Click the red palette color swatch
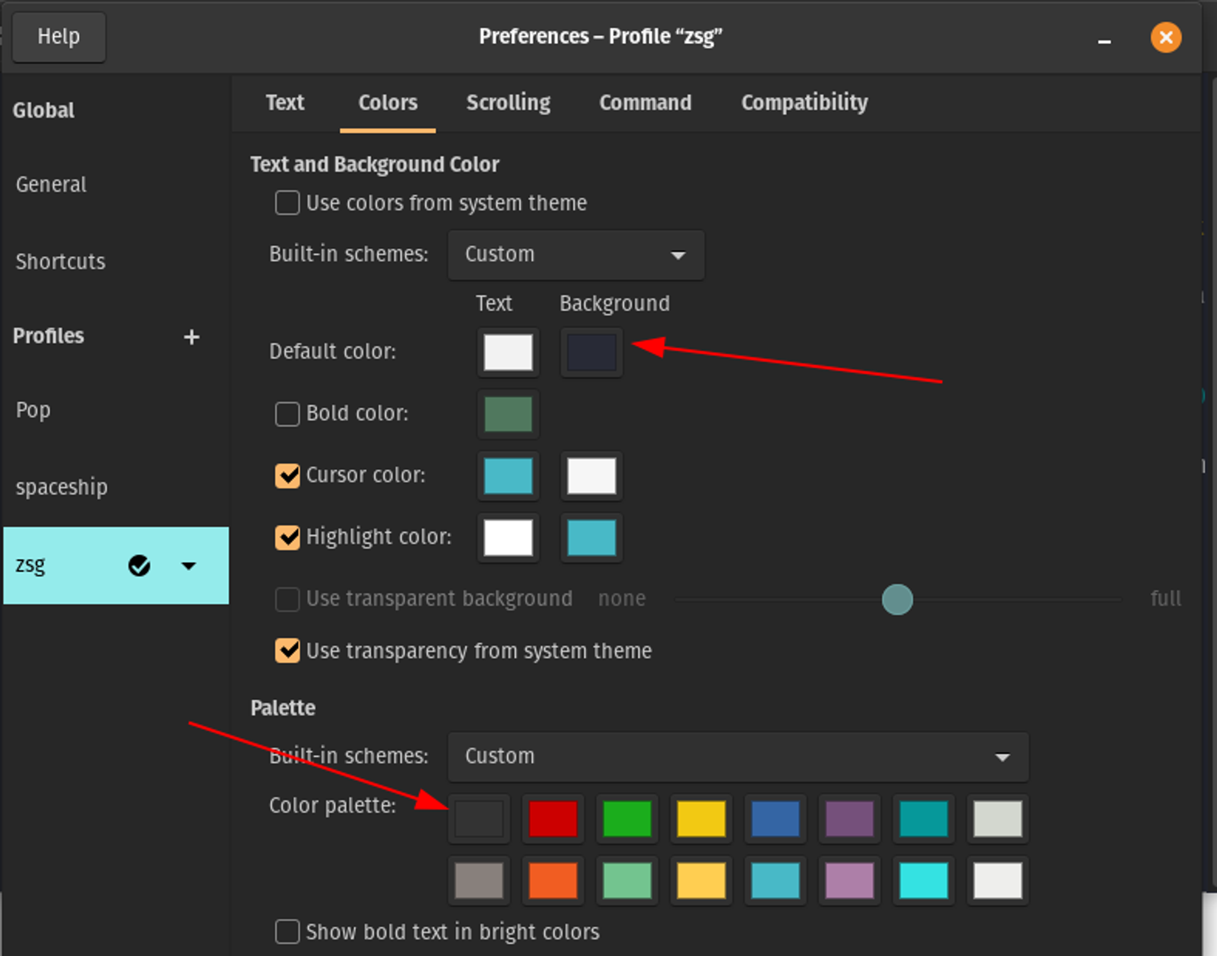 tap(553, 818)
